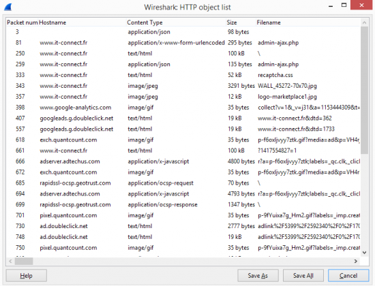Select the www.google-analytics.com row

[x=183, y=108]
